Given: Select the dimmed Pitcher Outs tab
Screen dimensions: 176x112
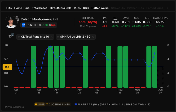Looking at the screenshot, I should (x=135, y=8).
